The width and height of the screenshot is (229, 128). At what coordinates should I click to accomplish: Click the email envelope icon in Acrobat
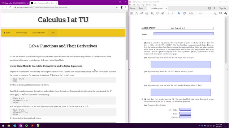(x=221, y=13)
